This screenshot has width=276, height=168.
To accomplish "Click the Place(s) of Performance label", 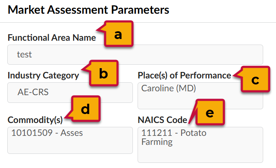I will tap(184, 75).
